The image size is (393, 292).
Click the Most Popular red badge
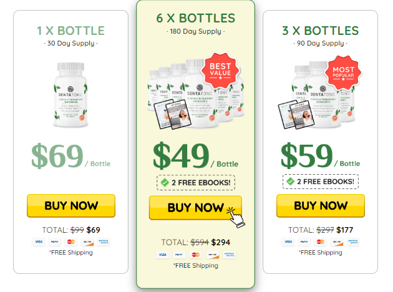point(343,72)
